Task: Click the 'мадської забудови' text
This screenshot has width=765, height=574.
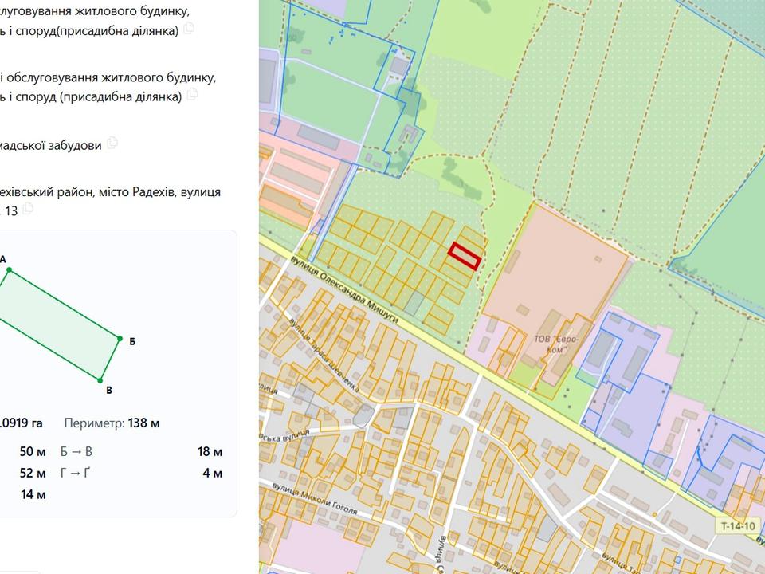Action: coord(51,145)
